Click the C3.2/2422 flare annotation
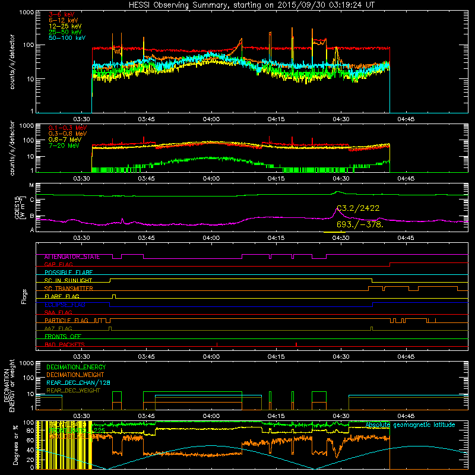The image size is (475, 475). pos(358,208)
